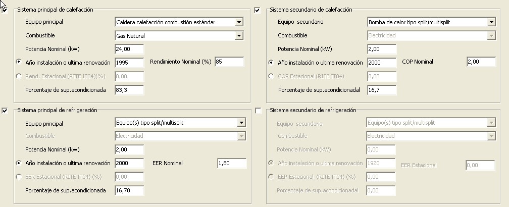Screen dimensions: 509x207
Task: Enable Sistema secundario de refrigeración checkbox
Action: tap(259, 111)
